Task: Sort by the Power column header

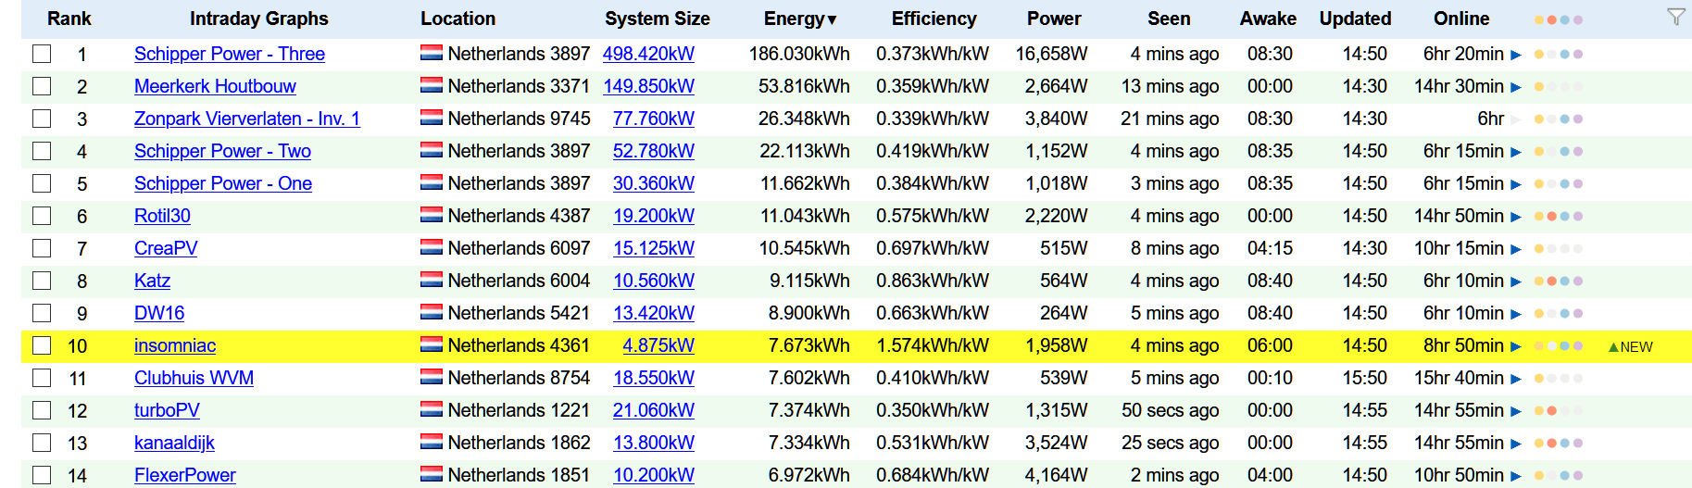Action: [1054, 19]
